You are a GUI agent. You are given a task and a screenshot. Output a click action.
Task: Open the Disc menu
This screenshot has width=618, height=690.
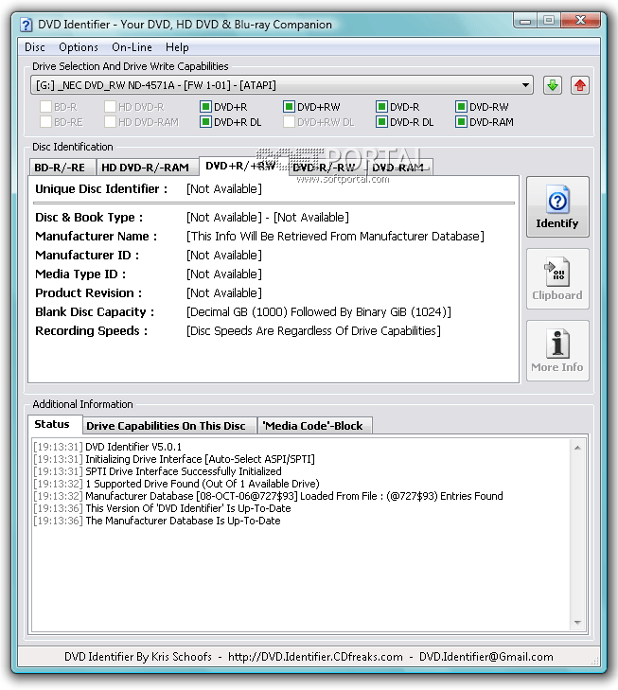35,47
